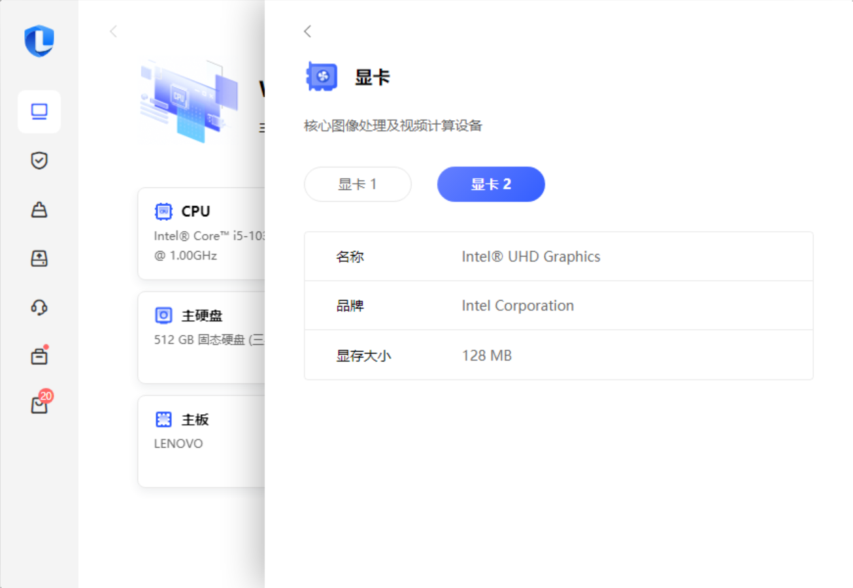The height and width of the screenshot is (588, 853).
Task: Open the 主板 LENOVO info card
Action: click(201, 441)
